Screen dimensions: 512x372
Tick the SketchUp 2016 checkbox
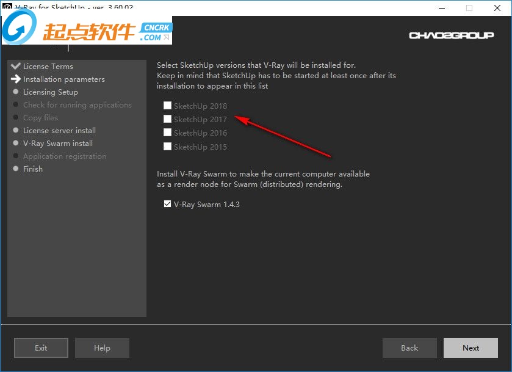point(167,132)
